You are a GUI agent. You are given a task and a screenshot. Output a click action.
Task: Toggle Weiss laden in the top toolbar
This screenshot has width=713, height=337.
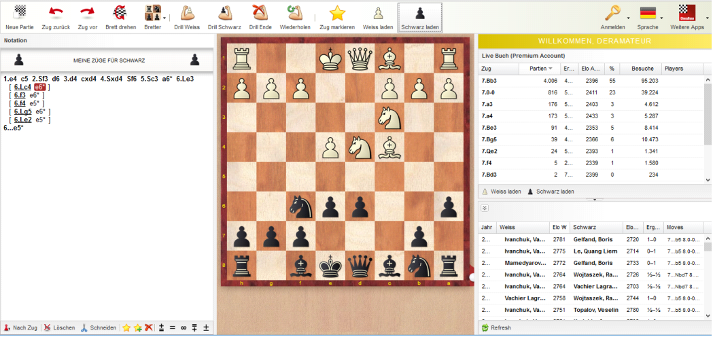pos(378,16)
